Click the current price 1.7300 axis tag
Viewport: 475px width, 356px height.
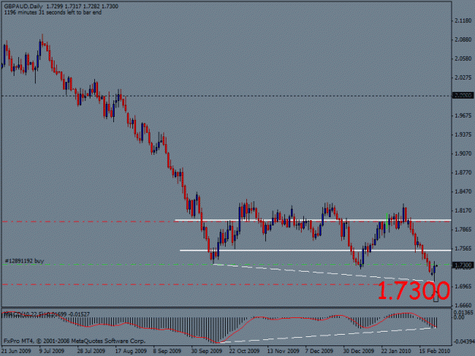(463, 265)
